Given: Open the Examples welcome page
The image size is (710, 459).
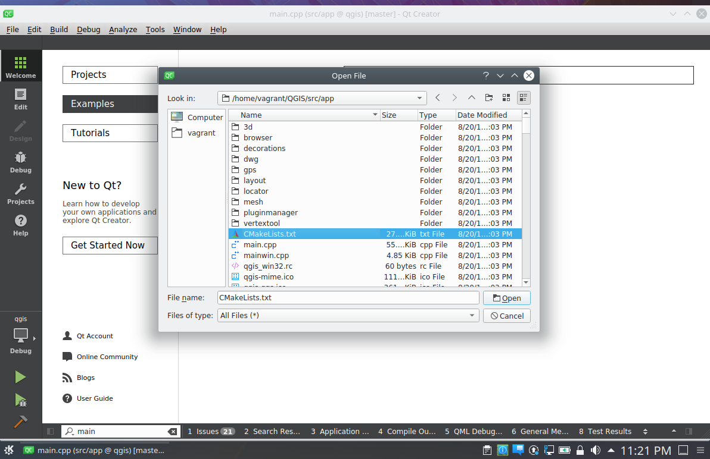Looking at the screenshot, I should (110, 104).
